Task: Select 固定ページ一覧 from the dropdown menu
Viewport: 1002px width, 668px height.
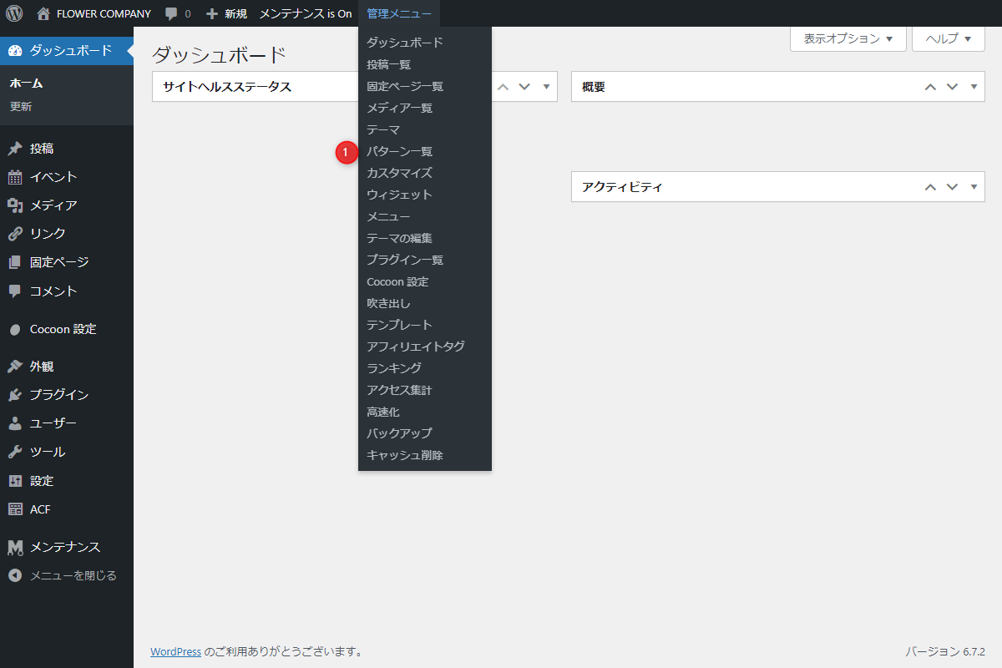Action: [425, 86]
